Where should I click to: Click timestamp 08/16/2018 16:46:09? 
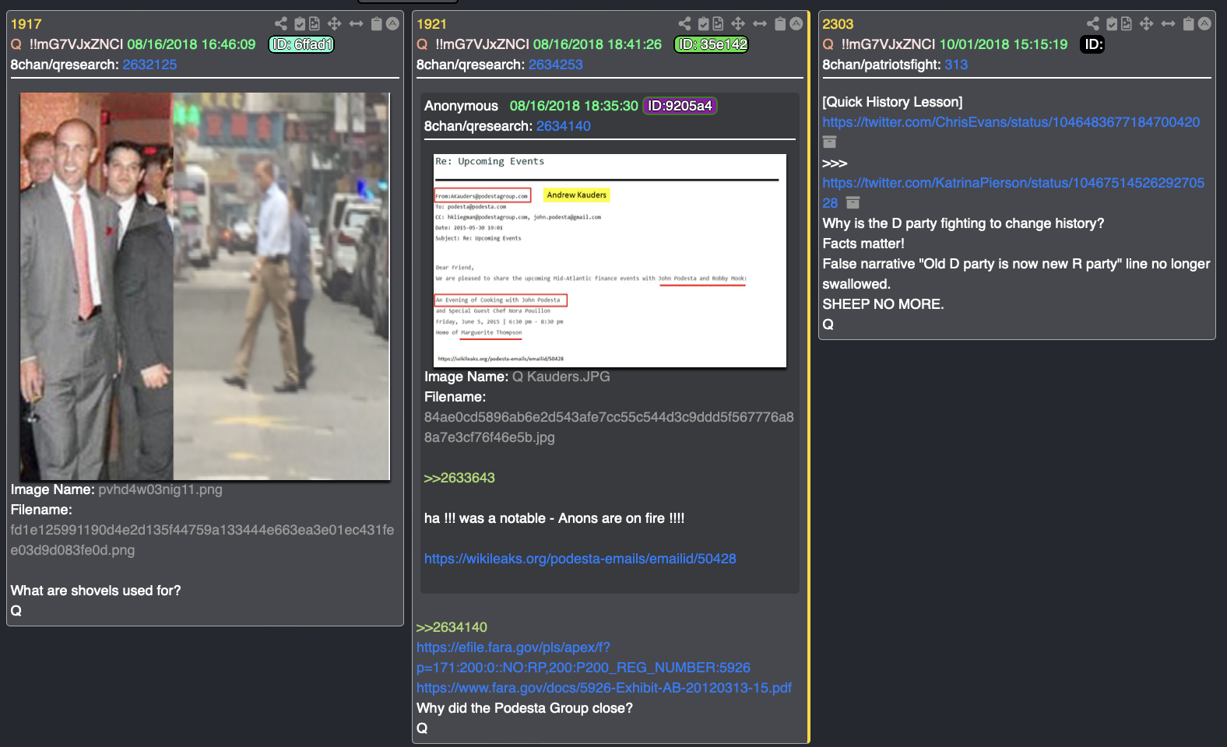(192, 44)
